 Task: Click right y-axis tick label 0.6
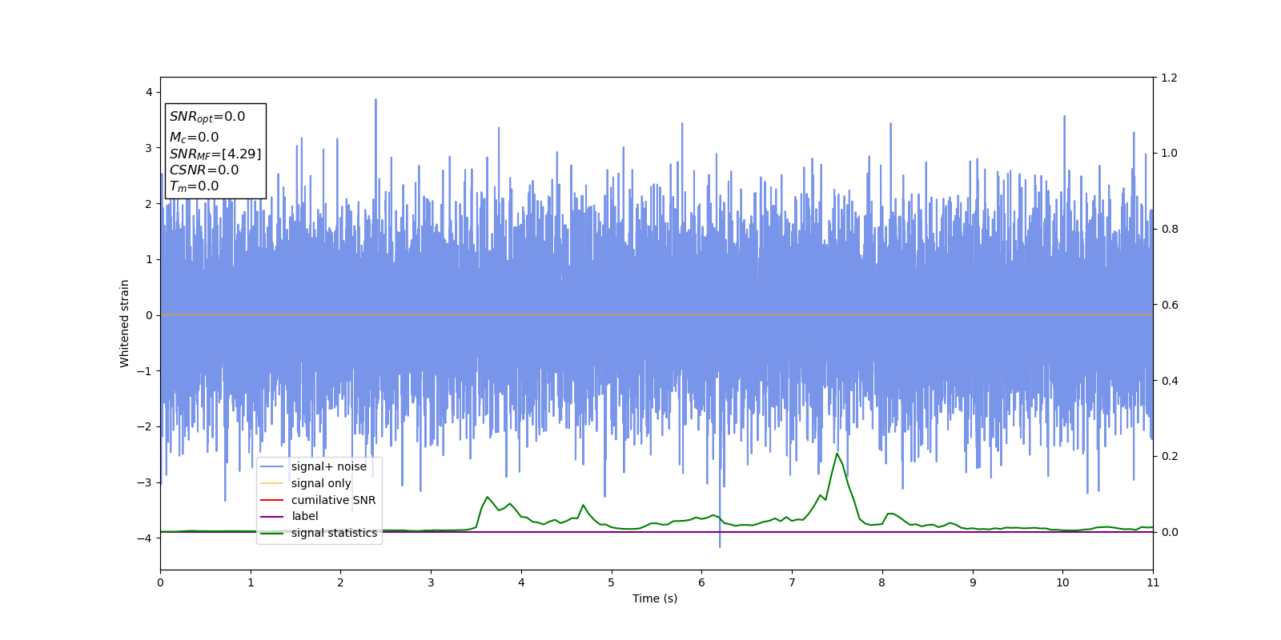(1170, 305)
